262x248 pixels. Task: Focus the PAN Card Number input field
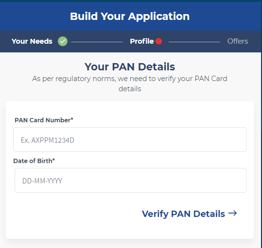click(130, 140)
